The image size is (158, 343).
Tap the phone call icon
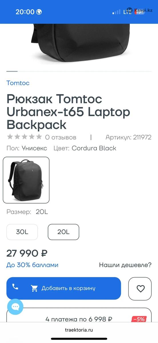pyautogui.click(x=15, y=287)
